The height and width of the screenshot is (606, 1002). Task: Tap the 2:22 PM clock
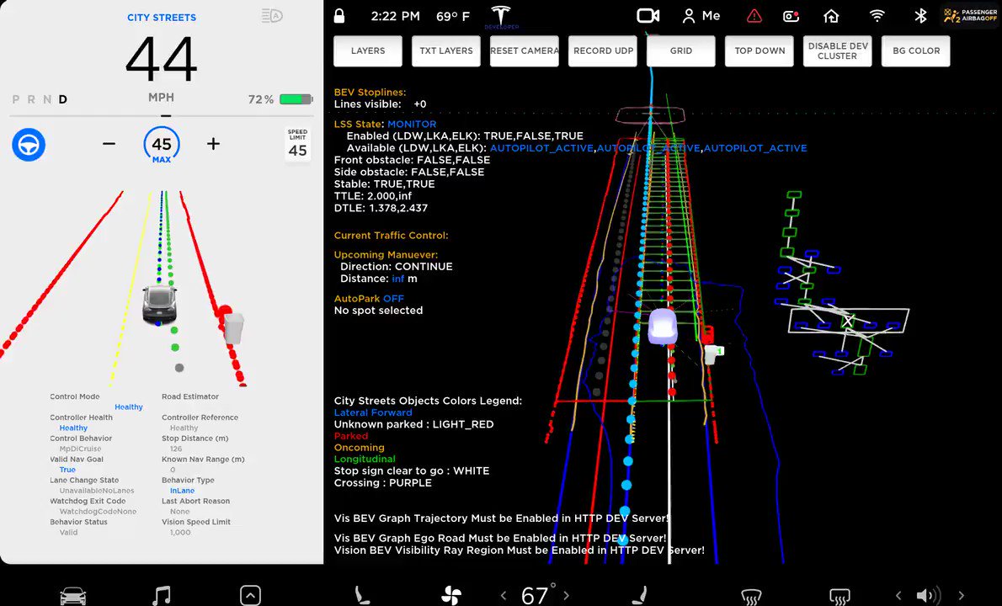tap(396, 16)
